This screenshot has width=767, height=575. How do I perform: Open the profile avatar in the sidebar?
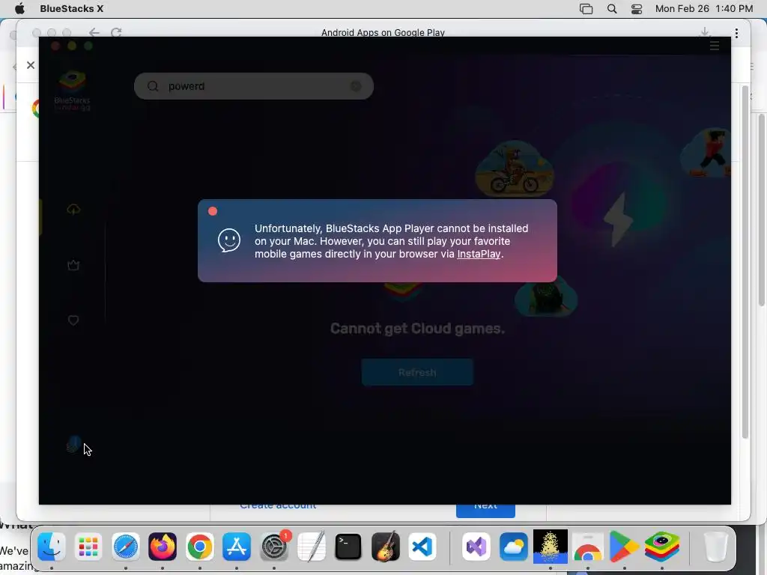(x=73, y=445)
